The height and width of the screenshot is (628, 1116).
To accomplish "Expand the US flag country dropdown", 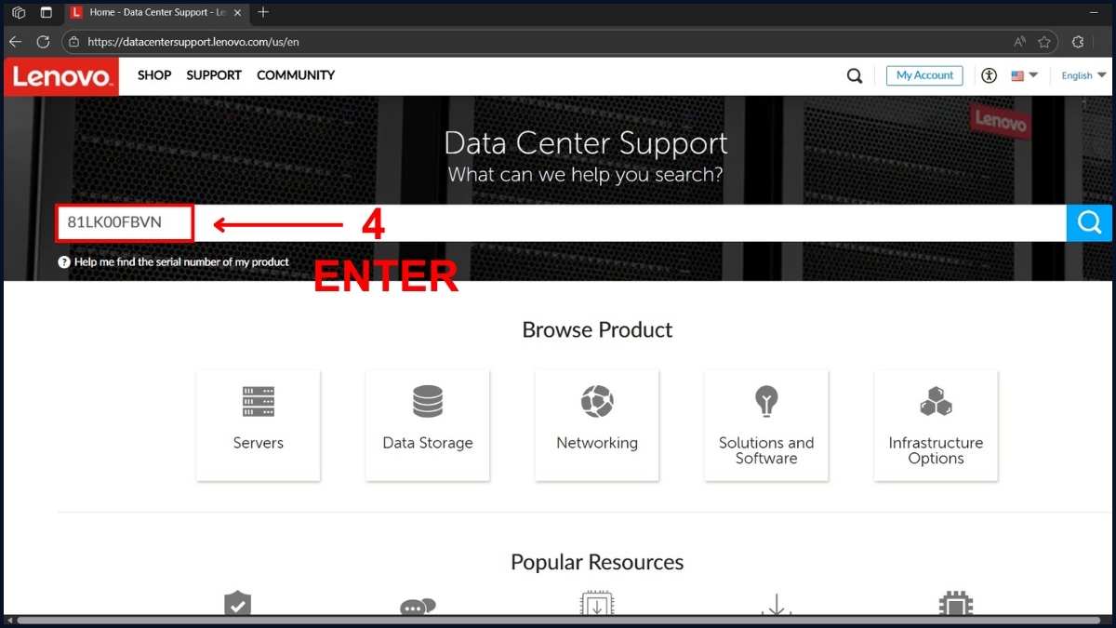I will (1024, 76).
